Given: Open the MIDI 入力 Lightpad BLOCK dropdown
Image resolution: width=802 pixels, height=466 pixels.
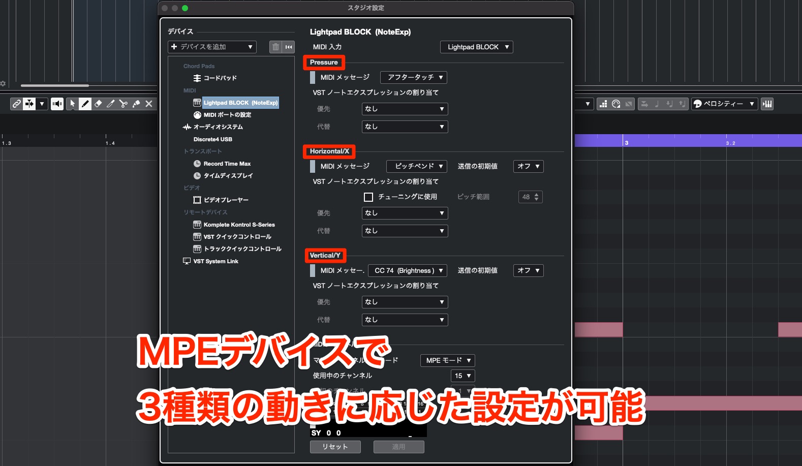Looking at the screenshot, I should 477,47.
